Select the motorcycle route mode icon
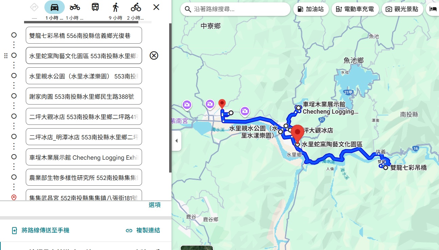Screen dimensions: 439x250 (74, 7)
